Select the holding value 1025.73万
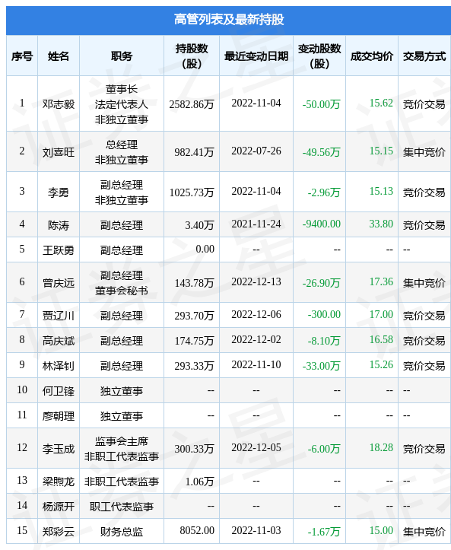451x550 pixels. pos(192,192)
